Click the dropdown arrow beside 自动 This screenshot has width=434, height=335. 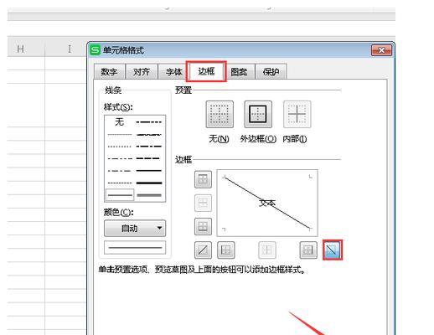(x=159, y=228)
